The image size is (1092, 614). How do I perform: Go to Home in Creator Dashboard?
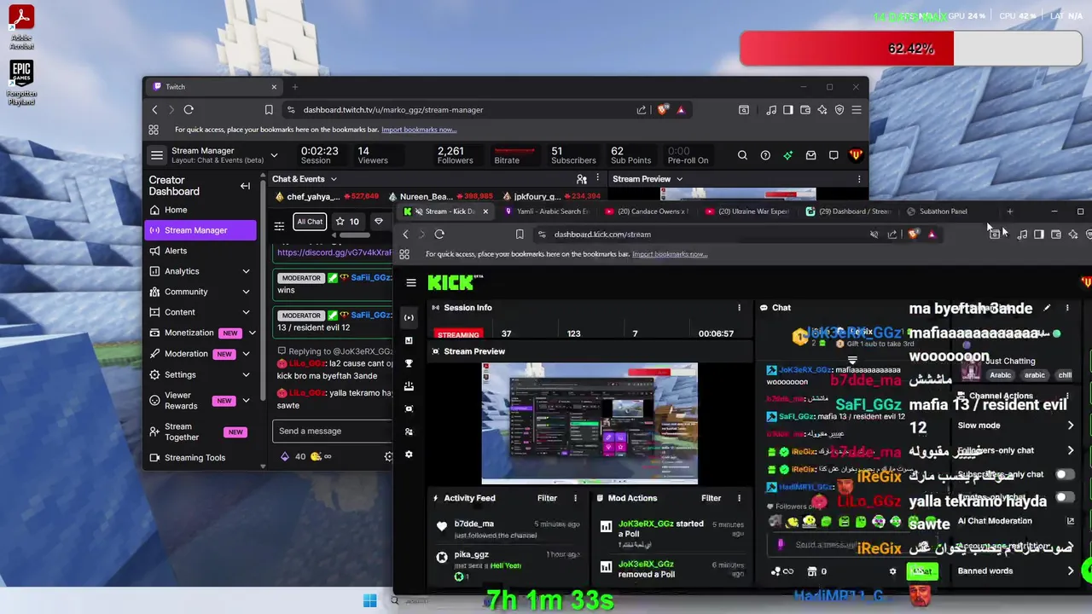(x=200, y=210)
